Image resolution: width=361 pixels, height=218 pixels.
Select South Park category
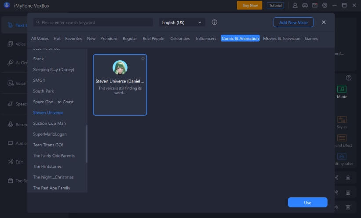coord(43,91)
